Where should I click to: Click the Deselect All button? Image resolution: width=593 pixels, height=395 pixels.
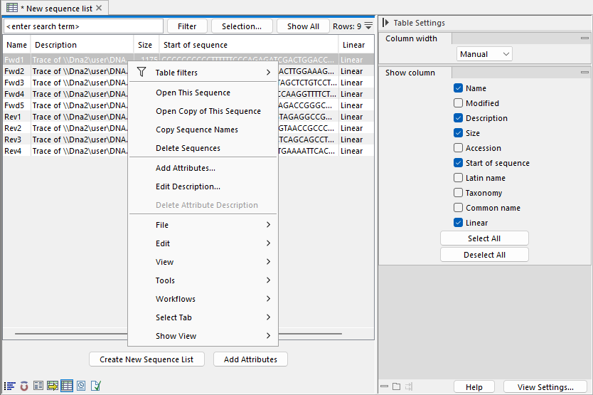click(484, 255)
